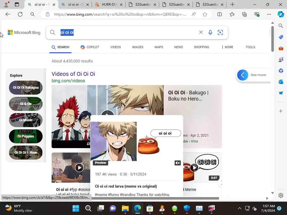Viewport: 287px width, 215px height.
Task: Open Browser essentials heart icon
Action: [257, 14]
